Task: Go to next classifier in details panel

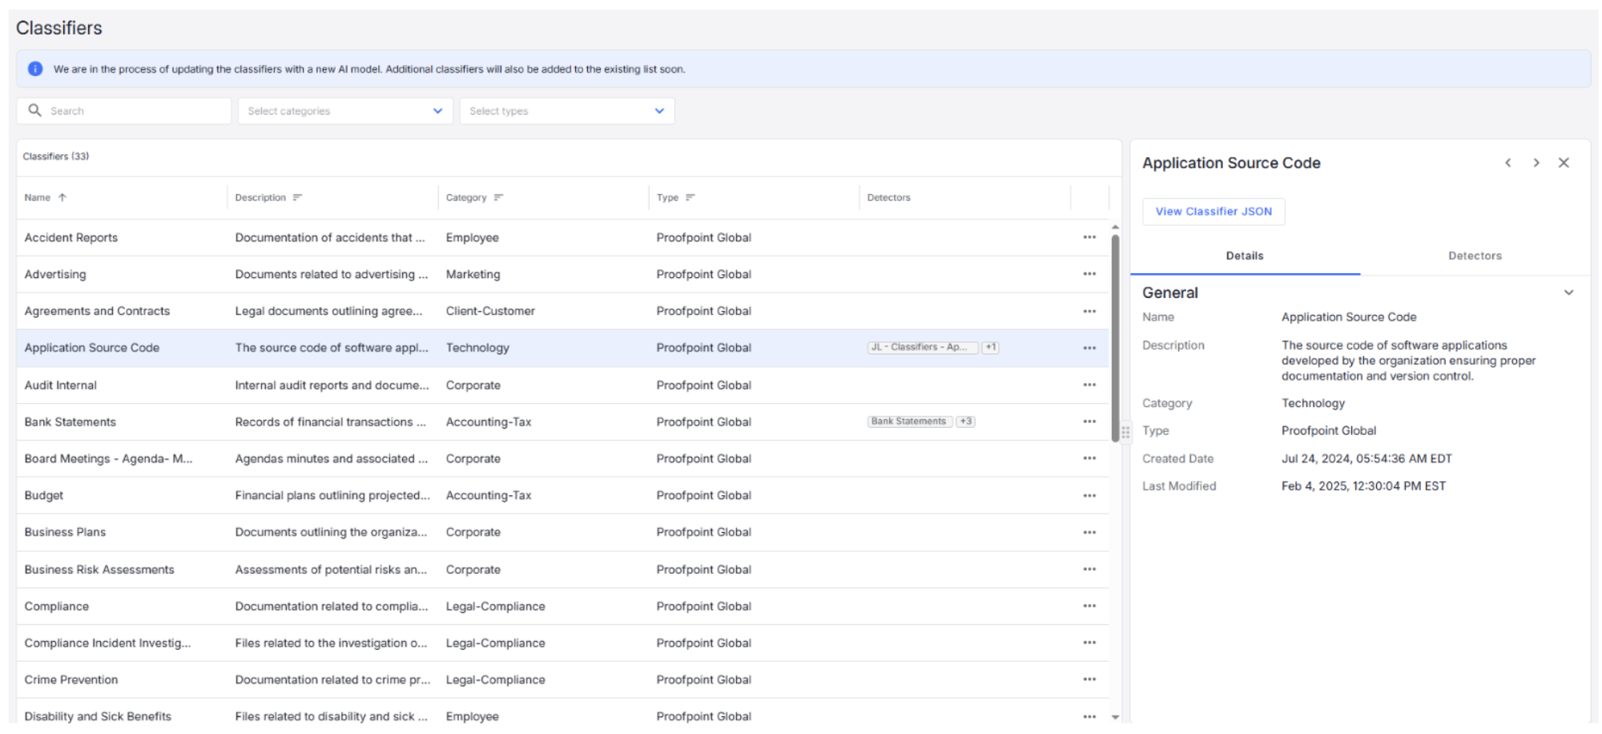Action: pyautogui.click(x=1536, y=163)
